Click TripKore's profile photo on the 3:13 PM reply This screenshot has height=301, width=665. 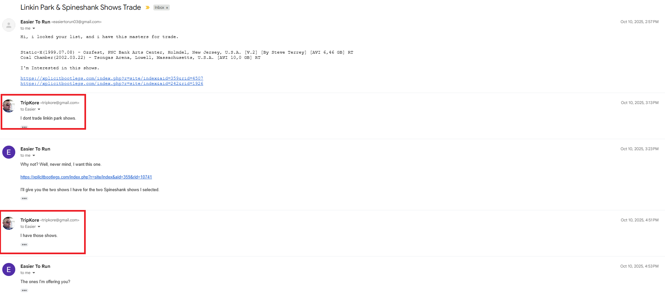pos(9,106)
